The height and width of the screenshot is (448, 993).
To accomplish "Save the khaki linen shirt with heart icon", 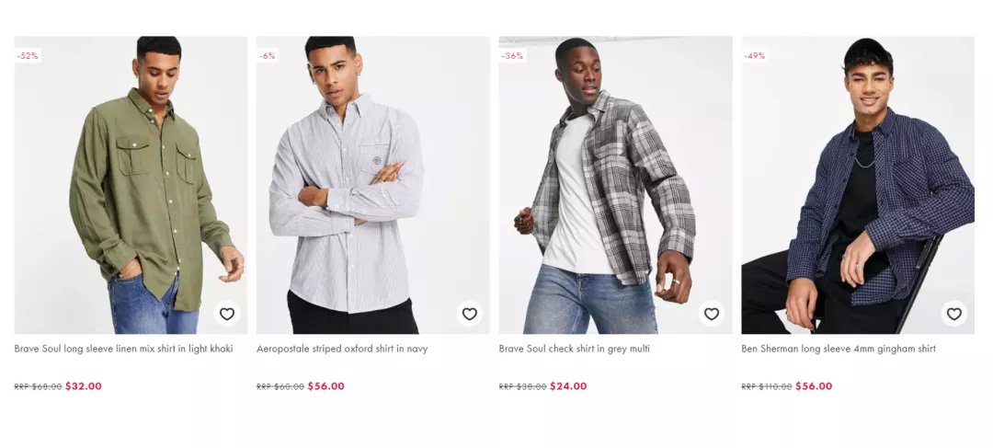I will (x=227, y=314).
